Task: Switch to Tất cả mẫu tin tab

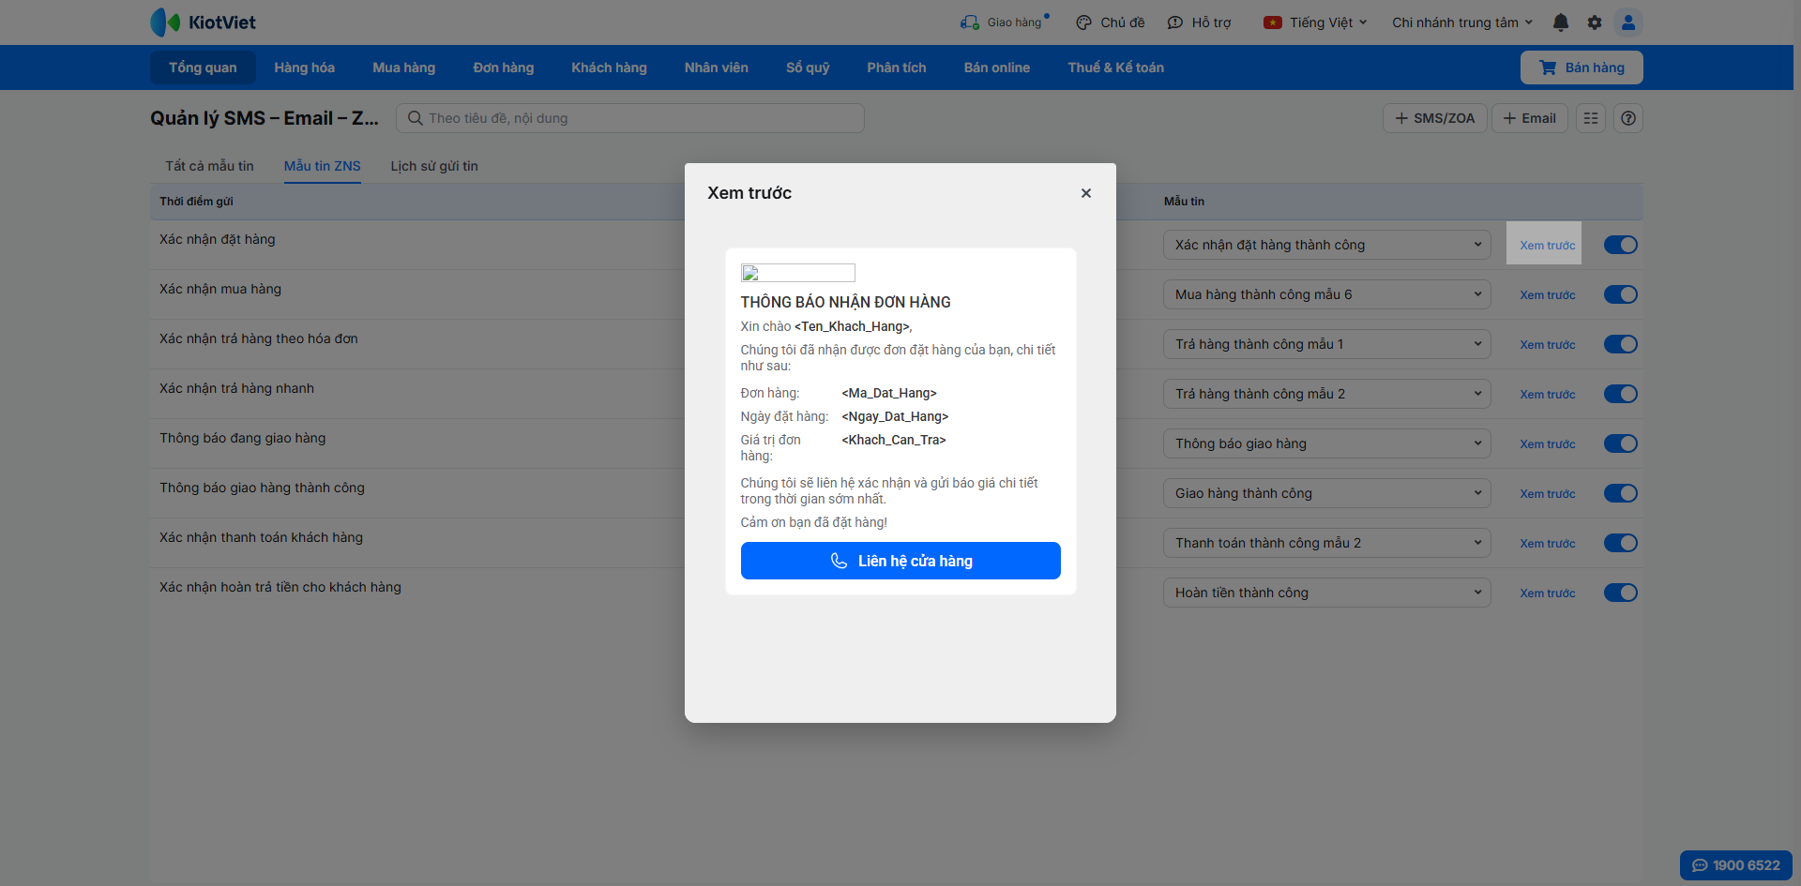Action: [210, 166]
